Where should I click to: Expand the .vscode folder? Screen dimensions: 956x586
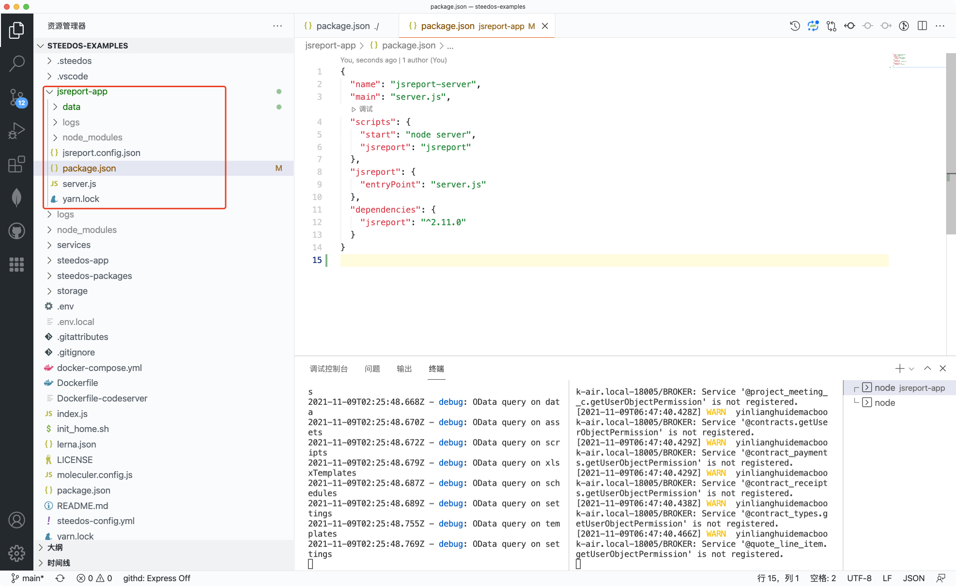tap(164, 77)
